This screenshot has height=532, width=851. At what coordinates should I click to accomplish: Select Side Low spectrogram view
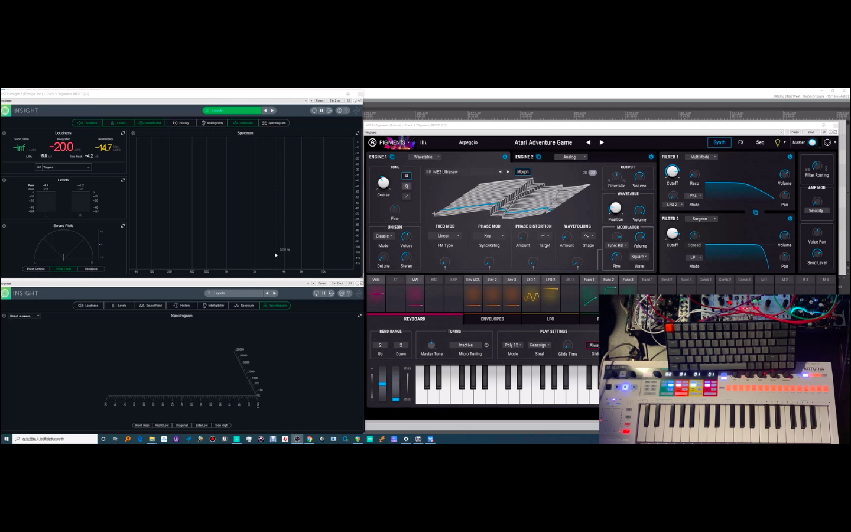202,426
